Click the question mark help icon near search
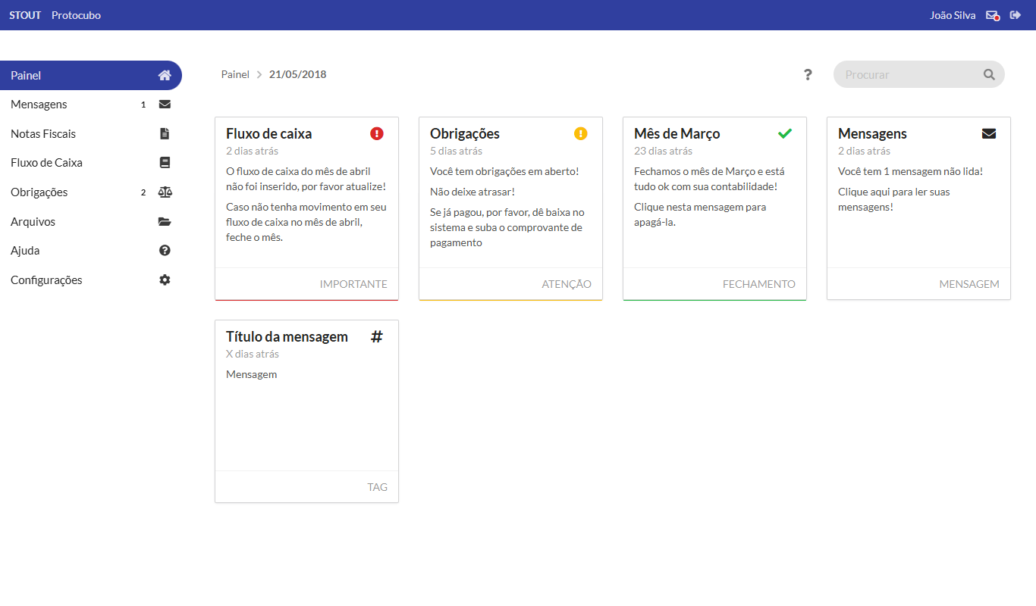The image size is (1036, 606). (808, 74)
